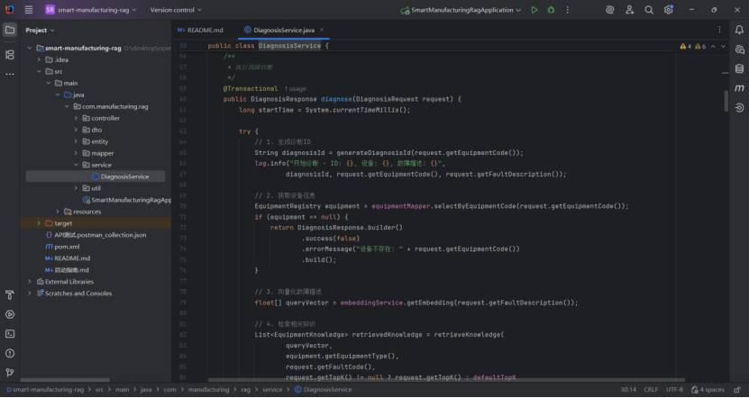Open the Maven tool window
The height and width of the screenshot is (398, 749).
pos(739,88)
